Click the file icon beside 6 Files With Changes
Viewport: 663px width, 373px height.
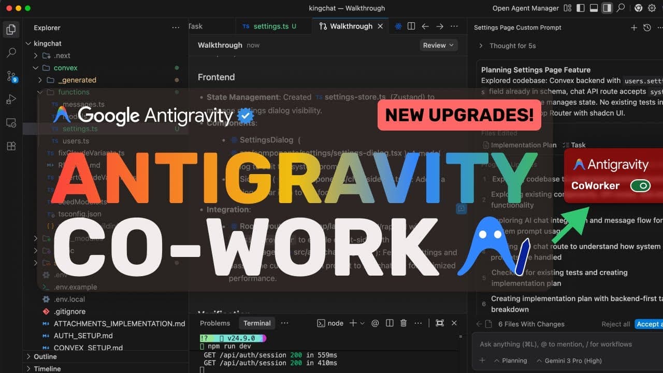[488, 324]
